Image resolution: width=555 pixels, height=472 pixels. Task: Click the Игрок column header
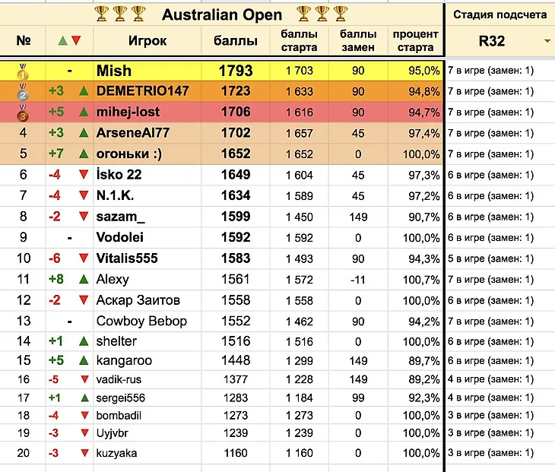147,41
